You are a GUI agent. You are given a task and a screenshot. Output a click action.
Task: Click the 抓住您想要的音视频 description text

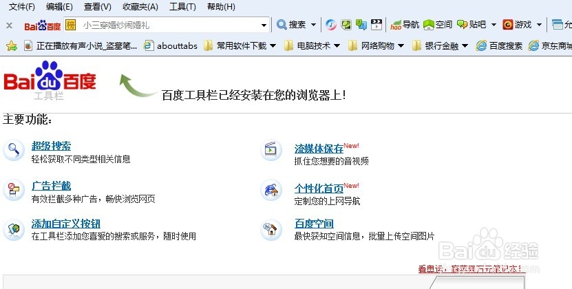tap(331, 161)
